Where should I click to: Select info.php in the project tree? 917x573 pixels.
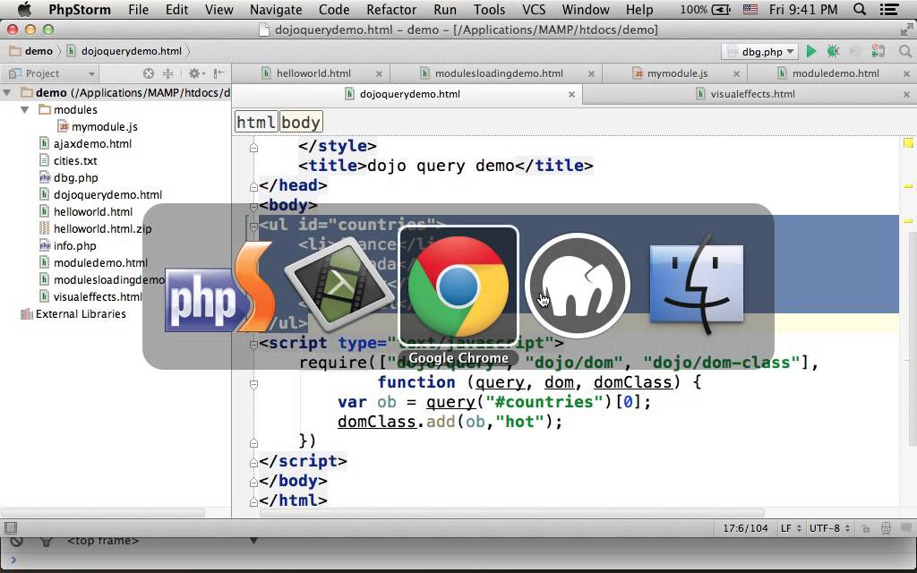pyautogui.click(x=75, y=245)
